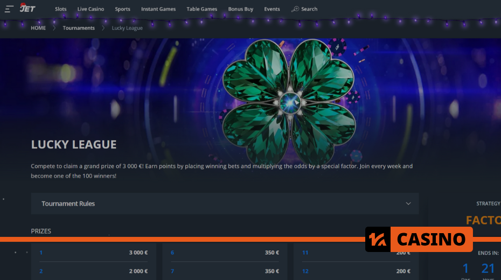Open the Sports section

[x=123, y=9]
